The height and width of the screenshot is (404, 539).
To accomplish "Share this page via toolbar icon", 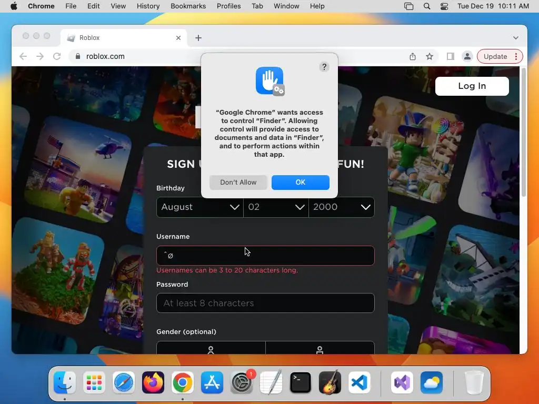I will pos(413,56).
